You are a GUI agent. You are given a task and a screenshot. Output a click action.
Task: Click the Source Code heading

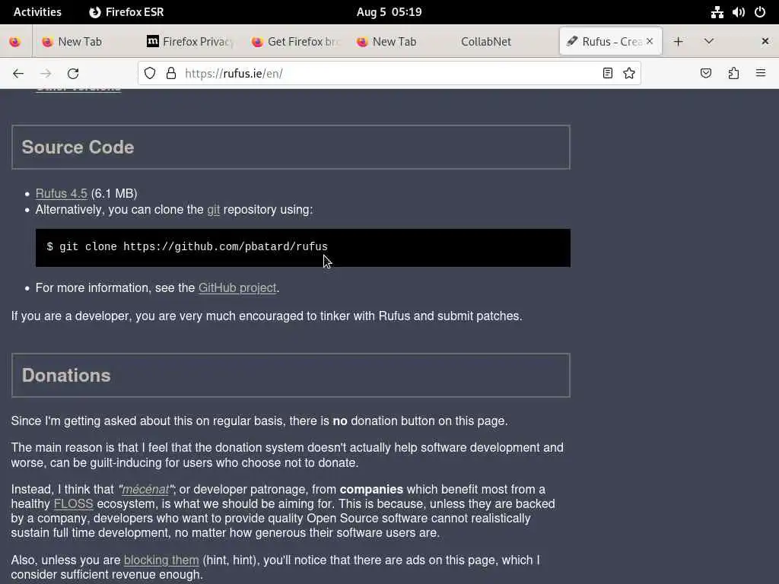(x=78, y=148)
